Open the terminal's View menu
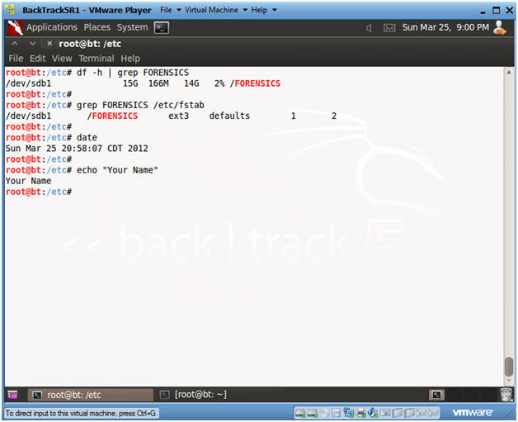This screenshot has width=518, height=422. click(x=62, y=59)
